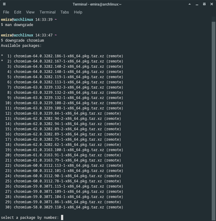This screenshot has height=221, width=216.
Task: Click package row 25 chromium-60.0.3112.78-1
Action: pos(63,181)
